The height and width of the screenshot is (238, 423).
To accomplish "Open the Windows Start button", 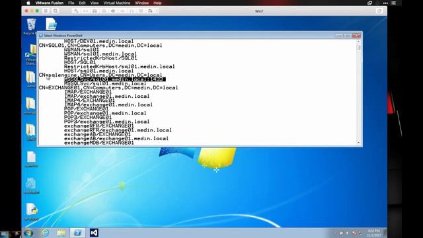I will [x=28, y=233].
